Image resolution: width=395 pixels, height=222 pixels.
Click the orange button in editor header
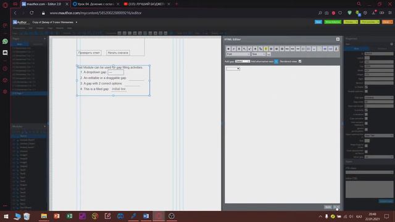tap(387, 22)
